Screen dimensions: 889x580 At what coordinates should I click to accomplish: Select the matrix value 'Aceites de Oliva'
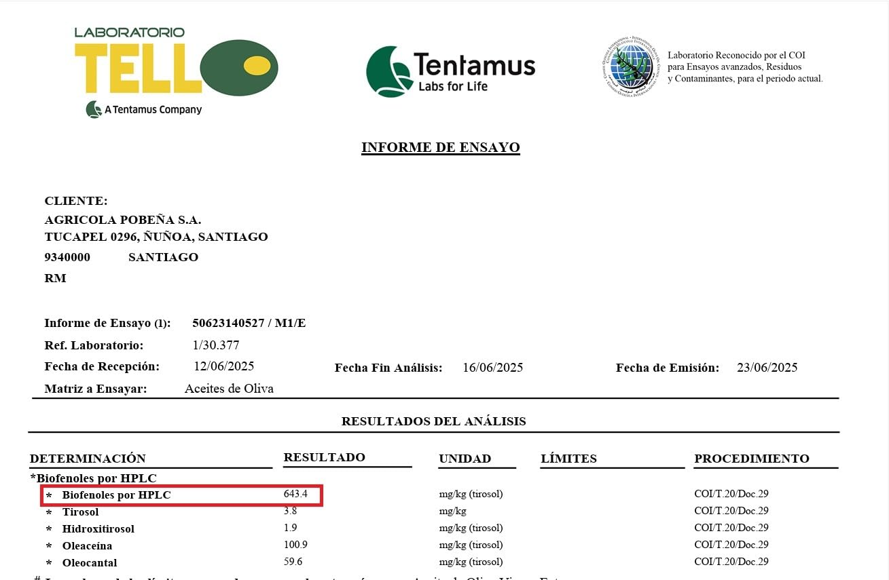point(229,389)
